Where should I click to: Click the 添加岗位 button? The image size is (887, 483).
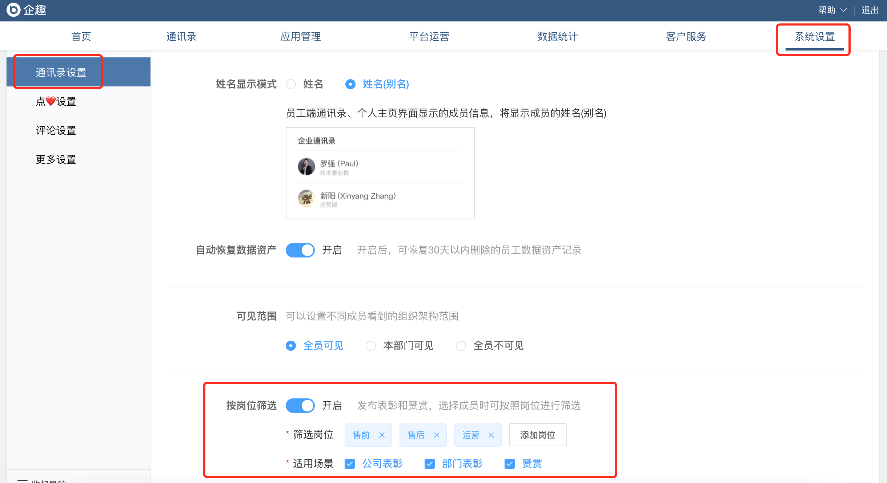click(538, 435)
